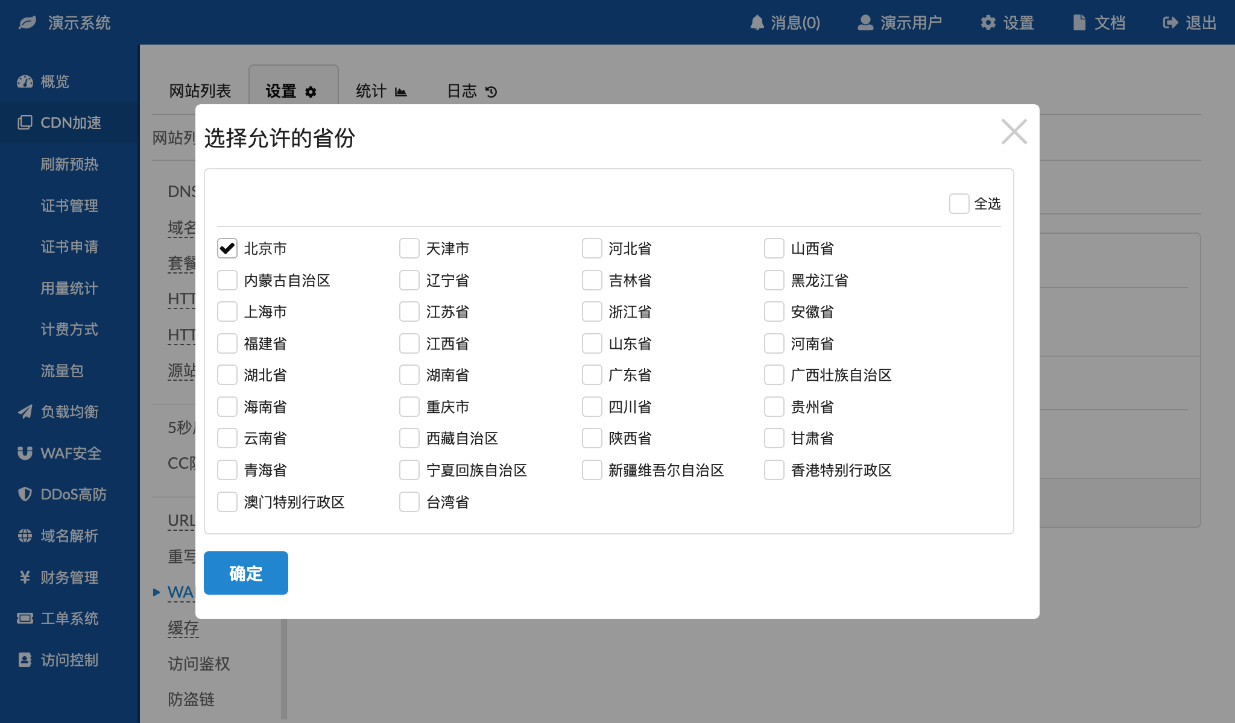Expand the WAF section arrow

click(x=156, y=592)
